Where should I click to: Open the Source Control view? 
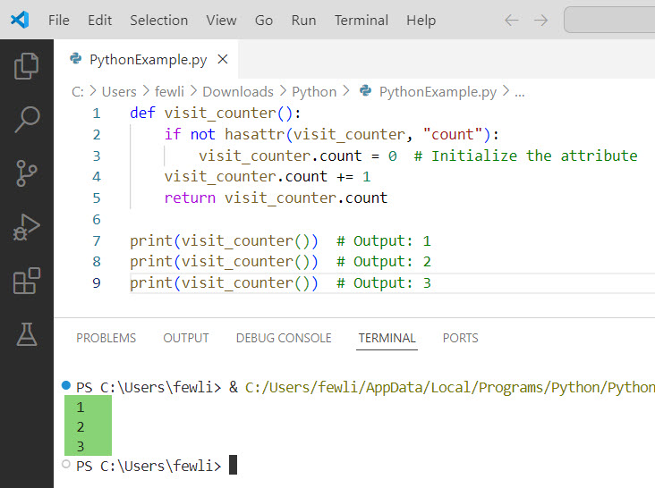click(x=27, y=173)
